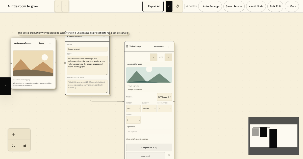Image resolution: width=303 pixels, height=159 pixels.
Task: Zoom in with the plus button
Action: pos(14,134)
